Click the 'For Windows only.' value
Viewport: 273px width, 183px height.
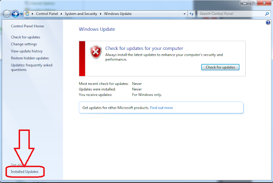tap(147, 95)
